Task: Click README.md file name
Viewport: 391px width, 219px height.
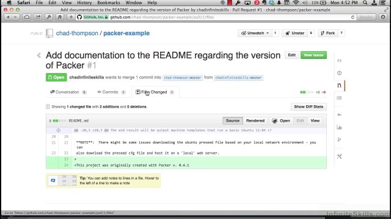Action: click(x=79, y=120)
